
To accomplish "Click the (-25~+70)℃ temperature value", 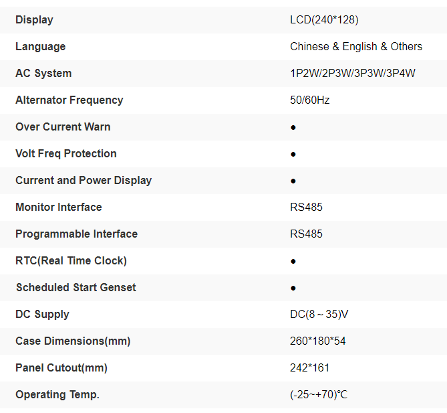I will pyautogui.click(x=319, y=395).
